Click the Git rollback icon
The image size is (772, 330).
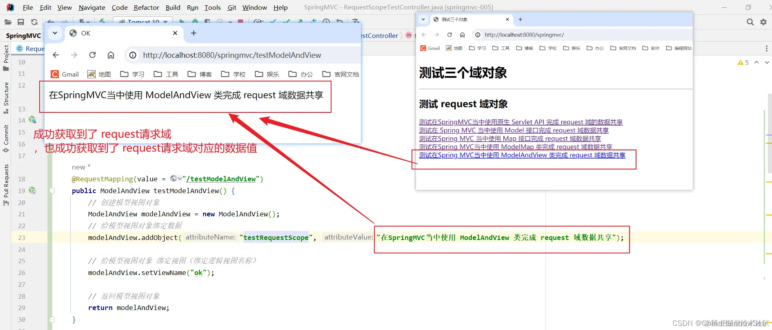pos(340,21)
